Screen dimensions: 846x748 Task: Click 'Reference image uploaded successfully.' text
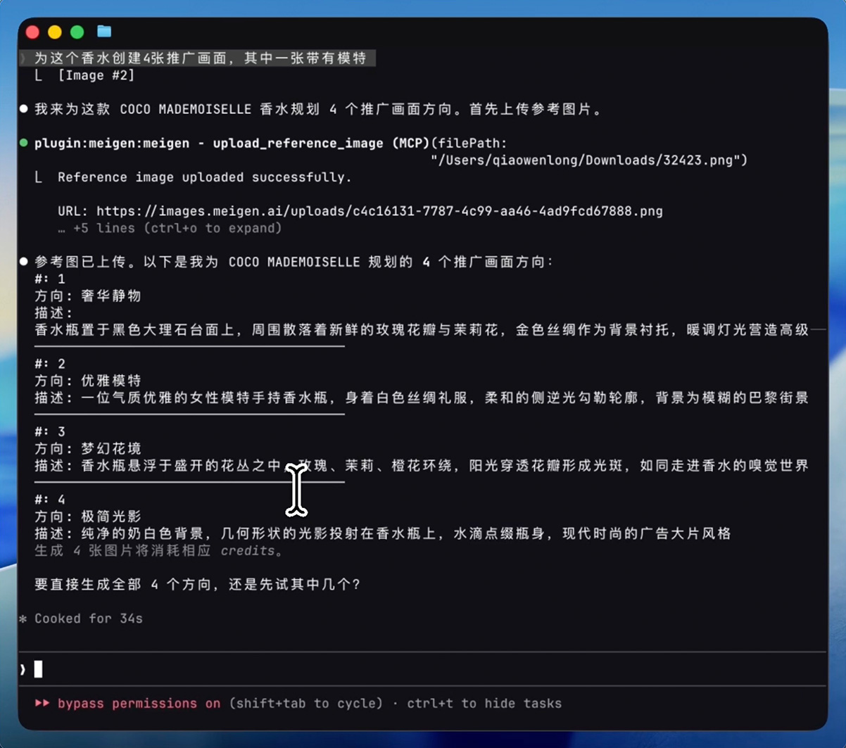204,177
